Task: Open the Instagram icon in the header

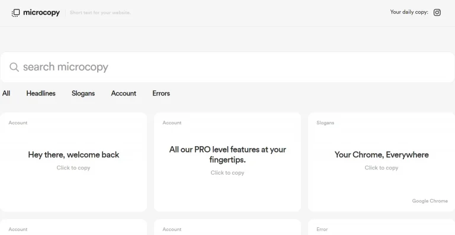Action: [x=437, y=12]
